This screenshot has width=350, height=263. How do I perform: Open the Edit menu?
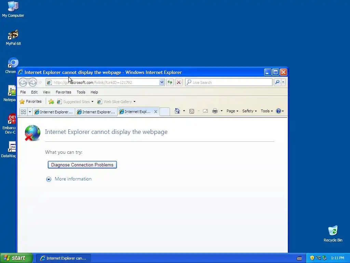point(34,92)
